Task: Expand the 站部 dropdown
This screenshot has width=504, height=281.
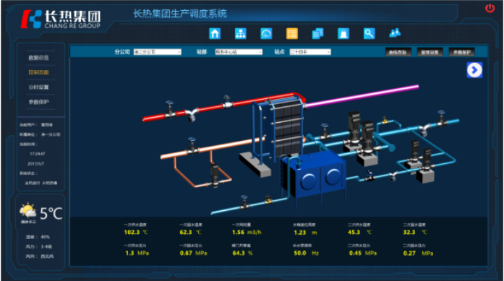Action: point(239,52)
